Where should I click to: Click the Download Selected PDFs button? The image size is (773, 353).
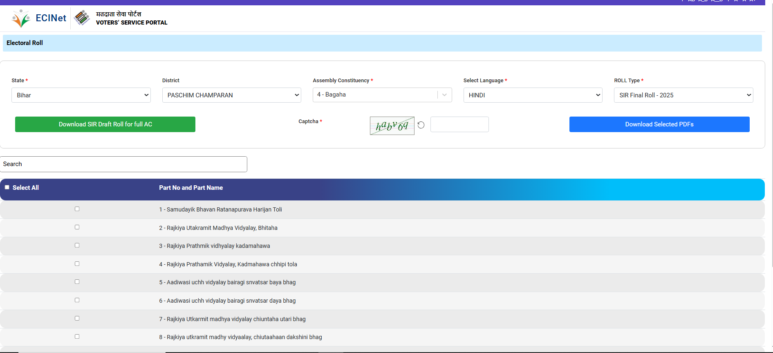pyautogui.click(x=659, y=124)
